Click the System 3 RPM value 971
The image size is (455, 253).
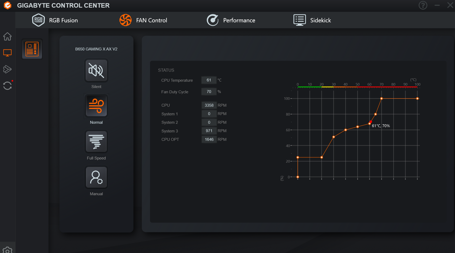pyautogui.click(x=209, y=131)
